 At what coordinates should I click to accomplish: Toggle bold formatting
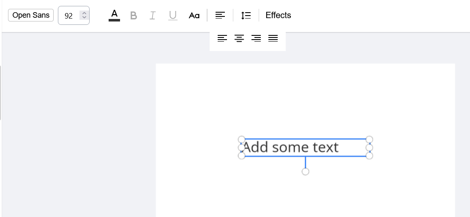[x=134, y=16]
